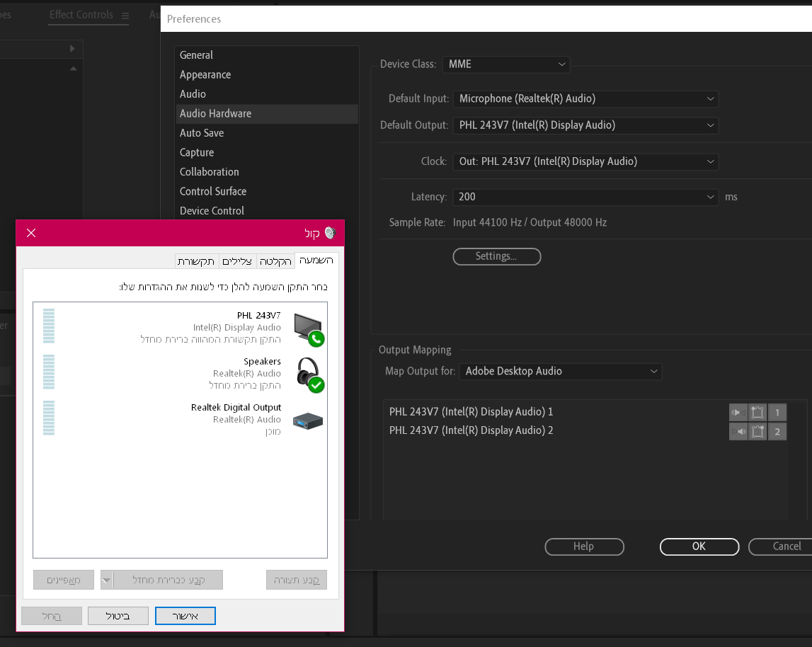Click the level meter beside Speakers
The height and width of the screenshot is (647, 812).
(x=49, y=372)
